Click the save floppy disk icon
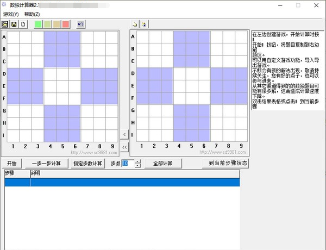The width and height of the screenshot is (326, 250). pos(14,24)
